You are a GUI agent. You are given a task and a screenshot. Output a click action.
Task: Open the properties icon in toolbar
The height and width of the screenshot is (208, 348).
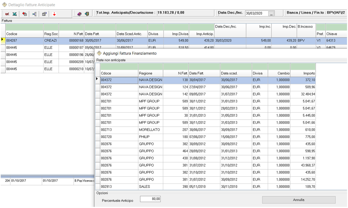44,14
